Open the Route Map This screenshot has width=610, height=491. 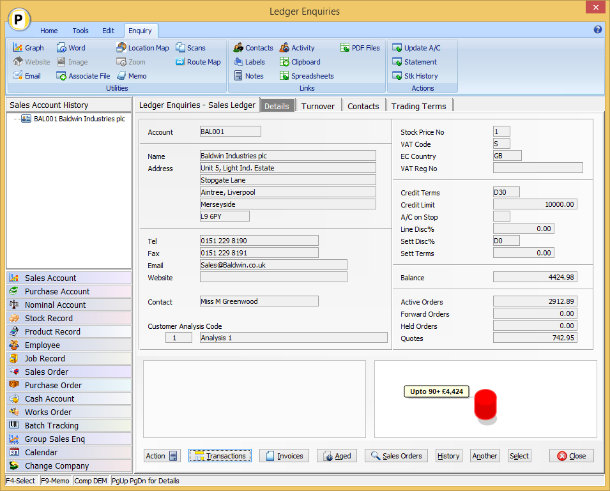198,62
